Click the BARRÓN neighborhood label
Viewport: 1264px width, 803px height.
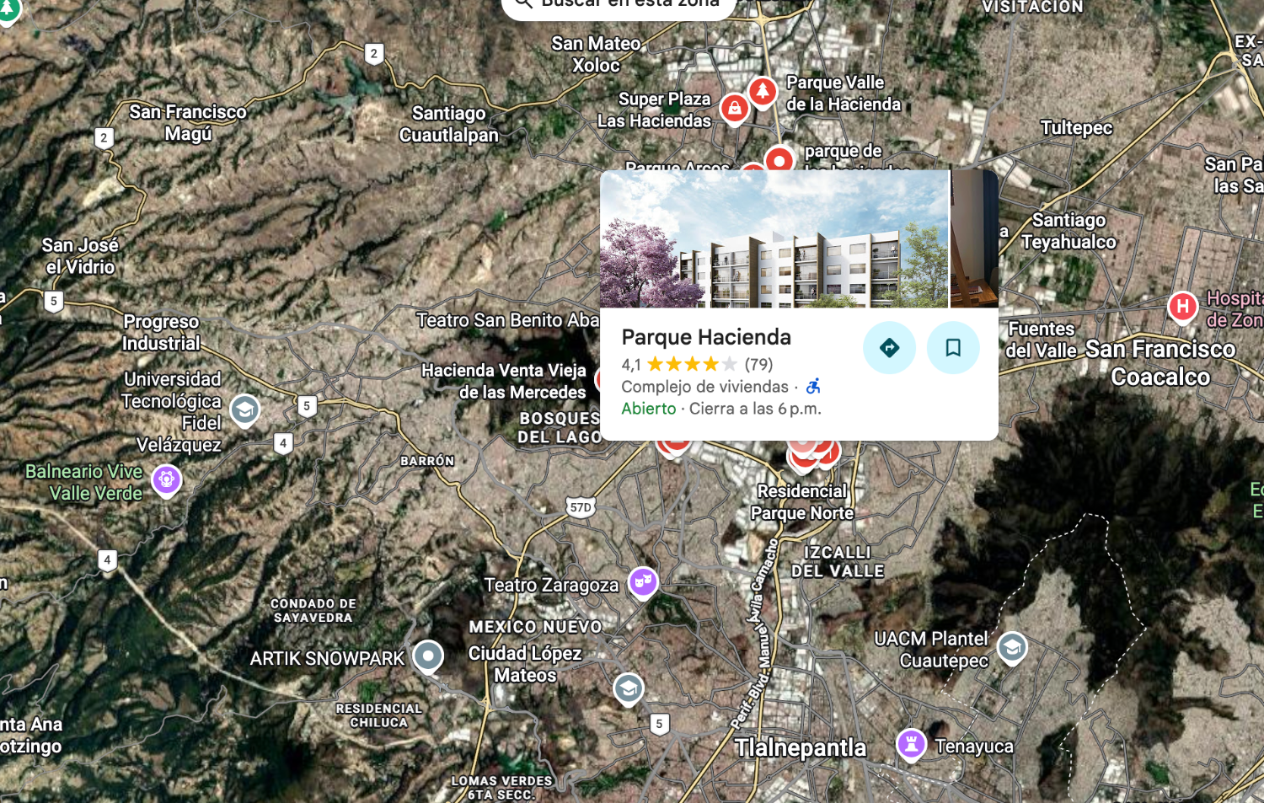tap(427, 461)
